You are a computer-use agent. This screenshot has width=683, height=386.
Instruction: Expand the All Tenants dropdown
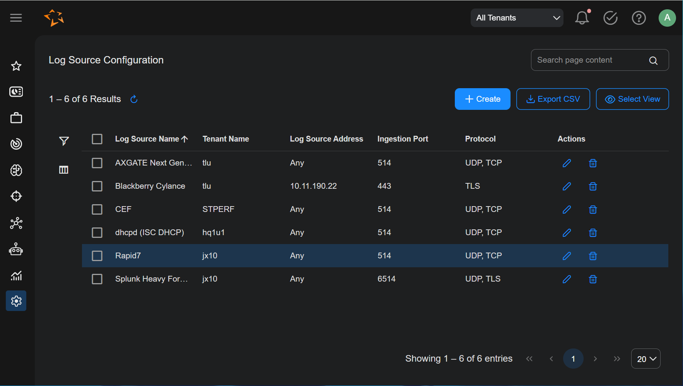coord(517,18)
